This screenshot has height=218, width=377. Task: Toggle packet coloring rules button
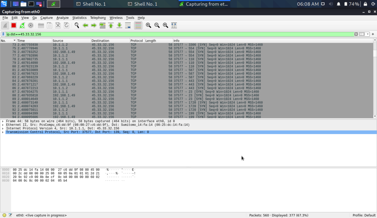138,25
